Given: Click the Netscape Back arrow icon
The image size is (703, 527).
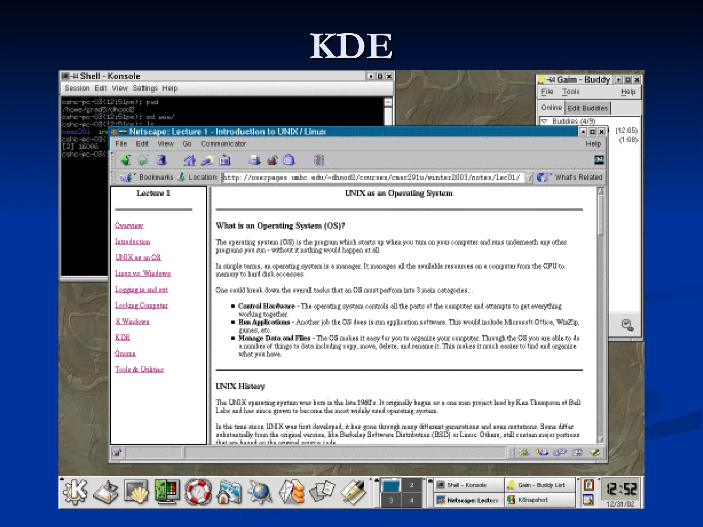Looking at the screenshot, I should click(126, 160).
